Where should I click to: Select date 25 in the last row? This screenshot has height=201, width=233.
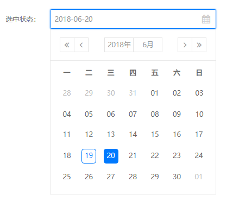click(x=67, y=177)
